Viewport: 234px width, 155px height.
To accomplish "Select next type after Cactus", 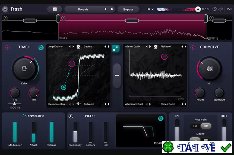I will [109, 47].
